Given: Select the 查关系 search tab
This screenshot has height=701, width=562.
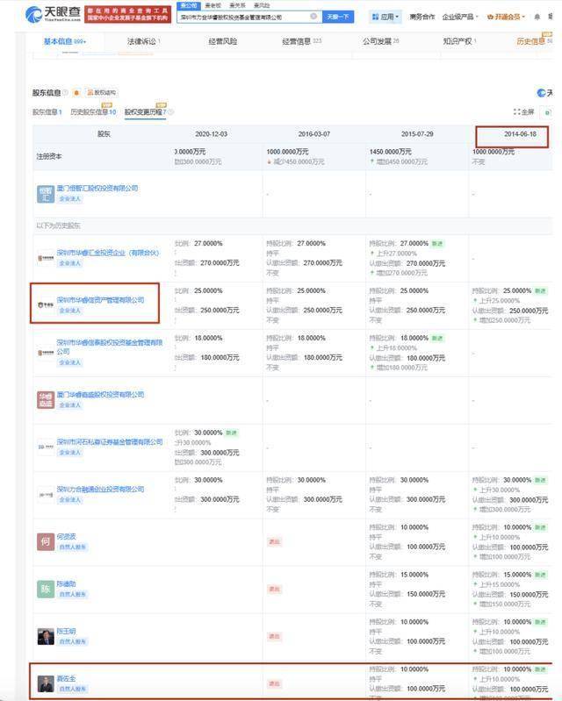Looking at the screenshot, I should [x=237, y=5].
